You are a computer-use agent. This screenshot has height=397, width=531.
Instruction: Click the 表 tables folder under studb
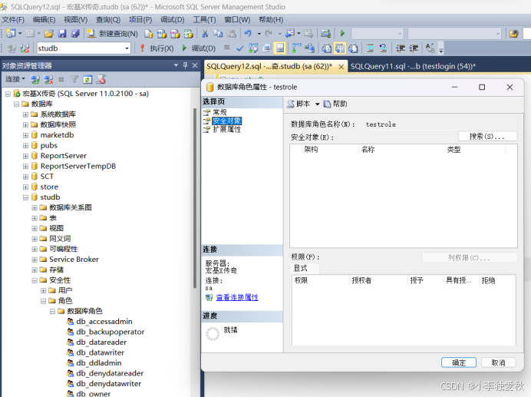[x=53, y=218]
